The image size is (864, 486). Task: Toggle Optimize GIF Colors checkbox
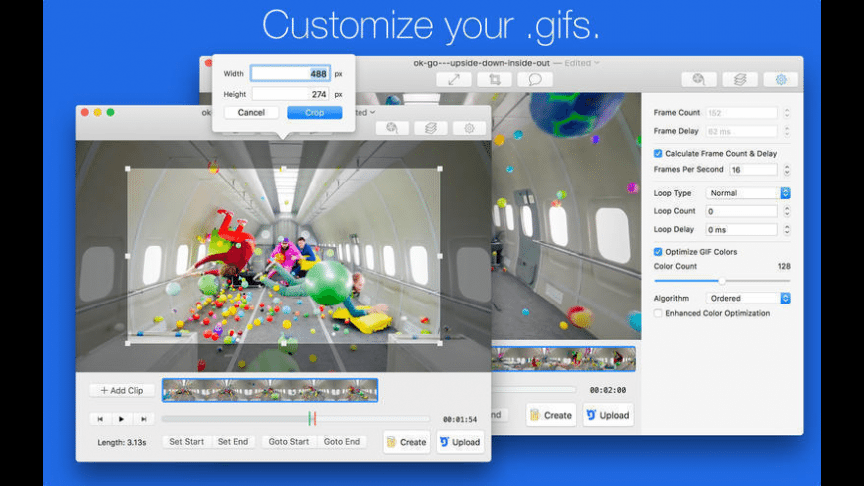coord(658,252)
